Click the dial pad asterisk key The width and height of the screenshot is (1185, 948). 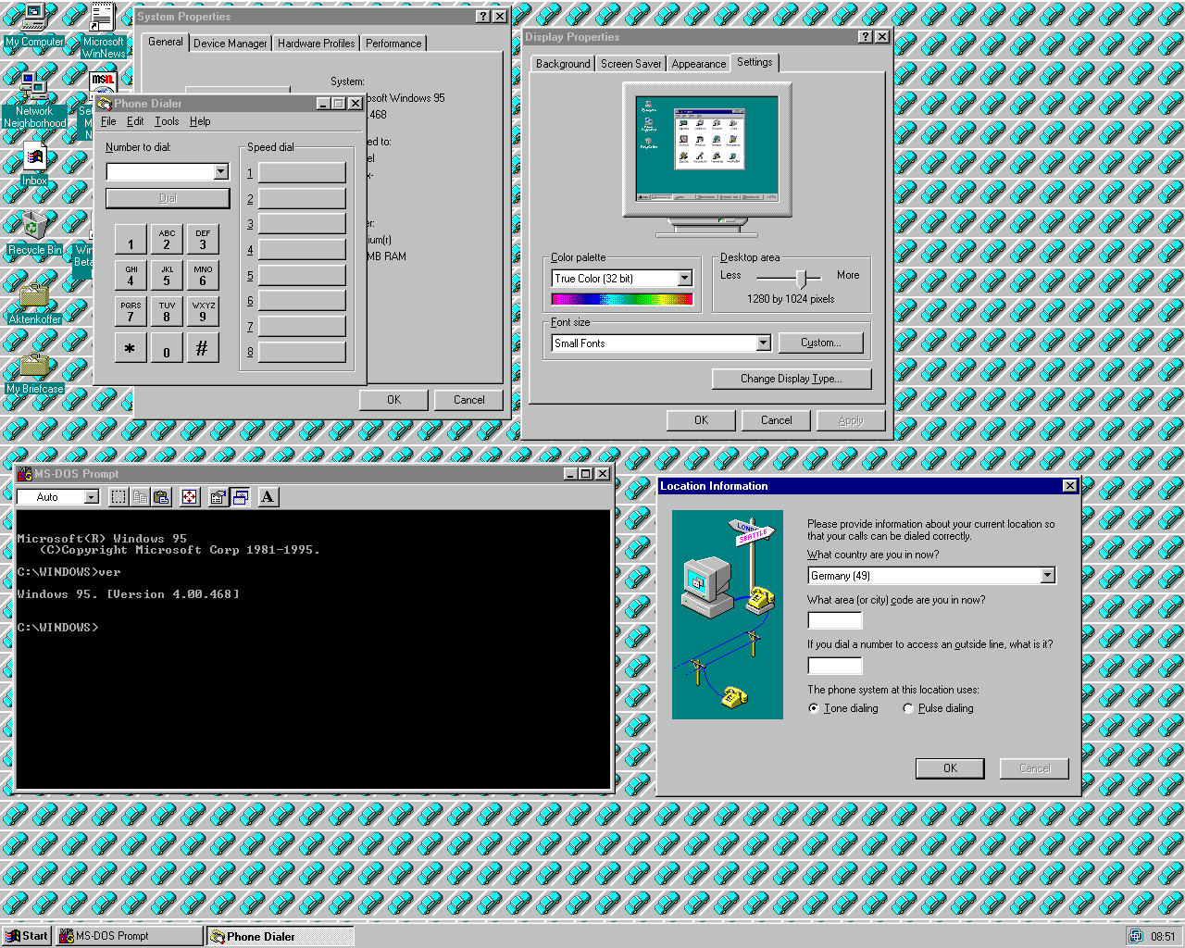click(131, 348)
